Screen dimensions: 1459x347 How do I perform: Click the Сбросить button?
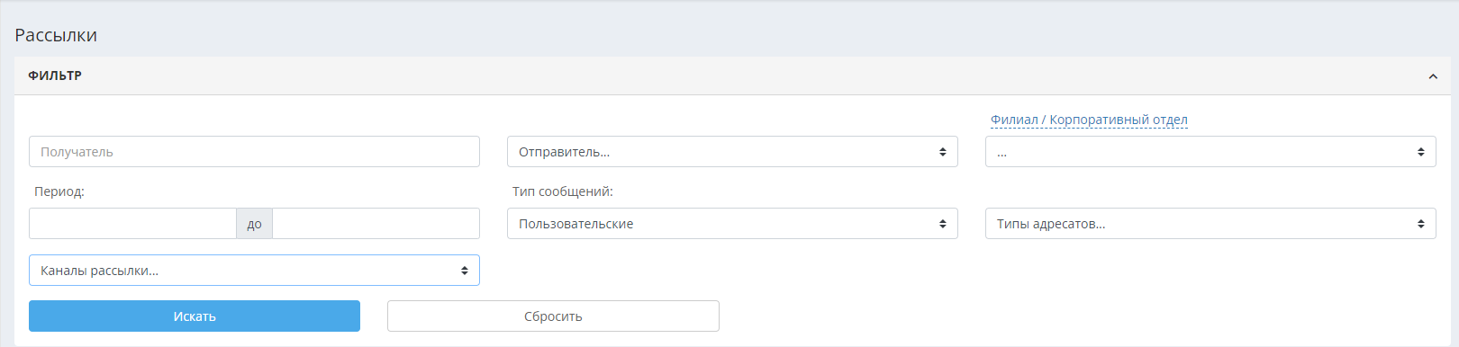553,316
